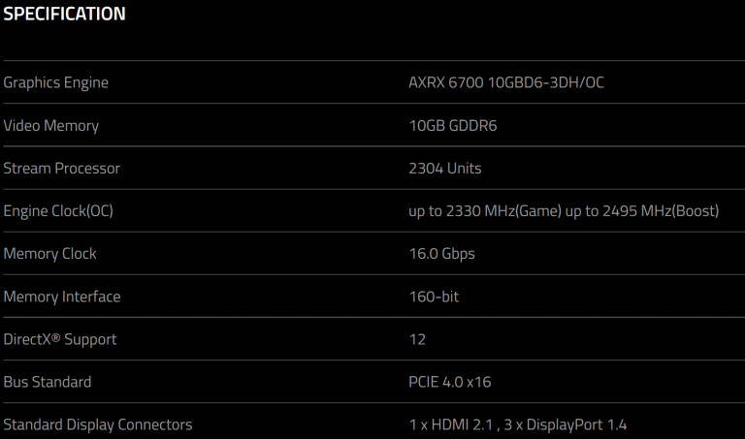The image size is (745, 439).
Task: Click the DirectX® Support label
Action: [60, 339]
